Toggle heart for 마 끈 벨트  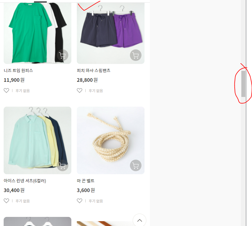(80, 201)
